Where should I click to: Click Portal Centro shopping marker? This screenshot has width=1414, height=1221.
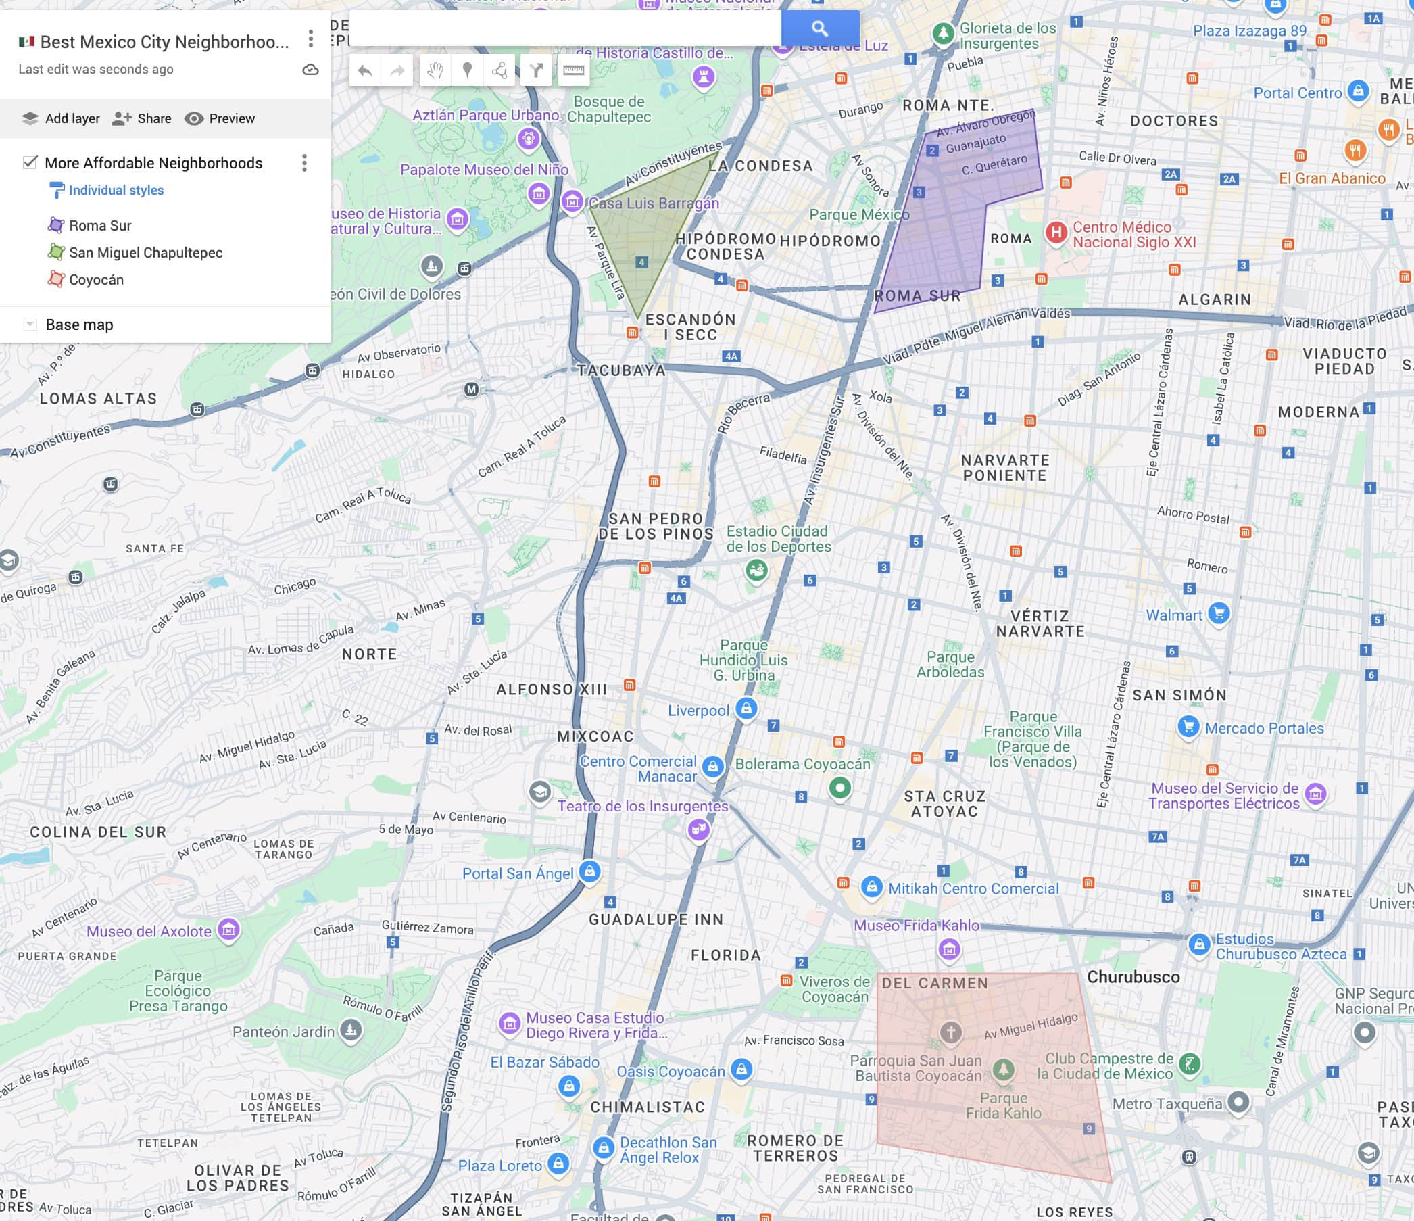click(1359, 90)
